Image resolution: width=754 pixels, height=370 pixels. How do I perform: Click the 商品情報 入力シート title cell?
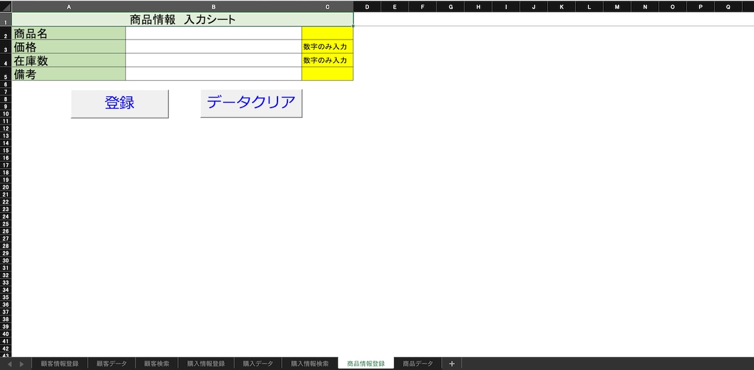[183, 19]
